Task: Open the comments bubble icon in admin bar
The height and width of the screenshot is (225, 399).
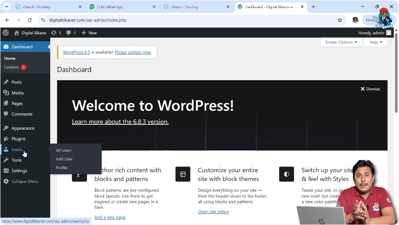Action: [69, 33]
